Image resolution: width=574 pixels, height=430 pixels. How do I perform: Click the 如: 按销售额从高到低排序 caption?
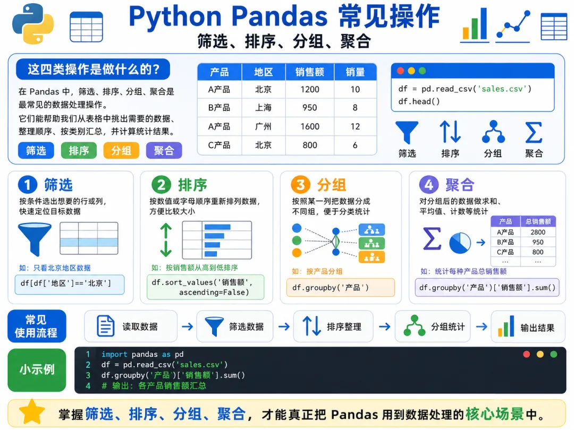pos(195,268)
